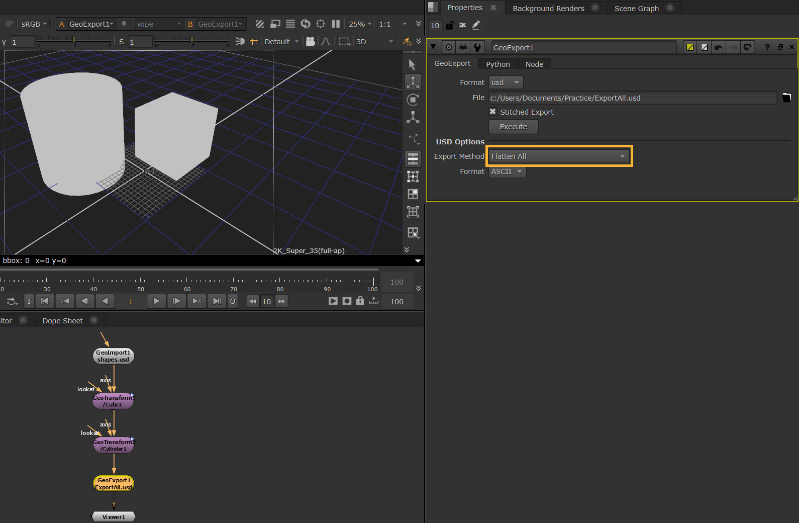
Task: Activate the Scale 3D tool
Action: pos(413,117)
